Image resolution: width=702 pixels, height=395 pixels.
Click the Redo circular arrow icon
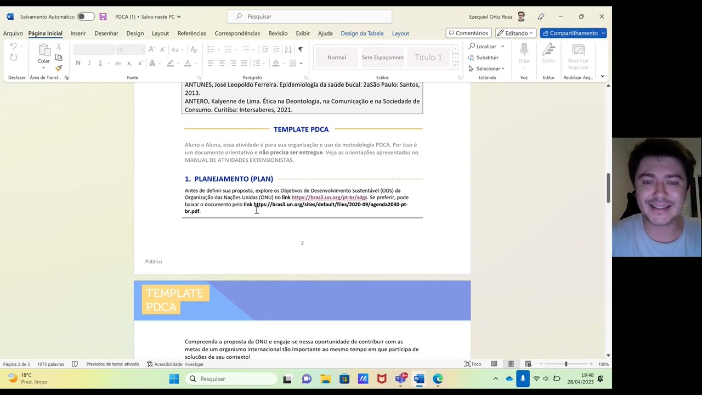tap(13, 57)
